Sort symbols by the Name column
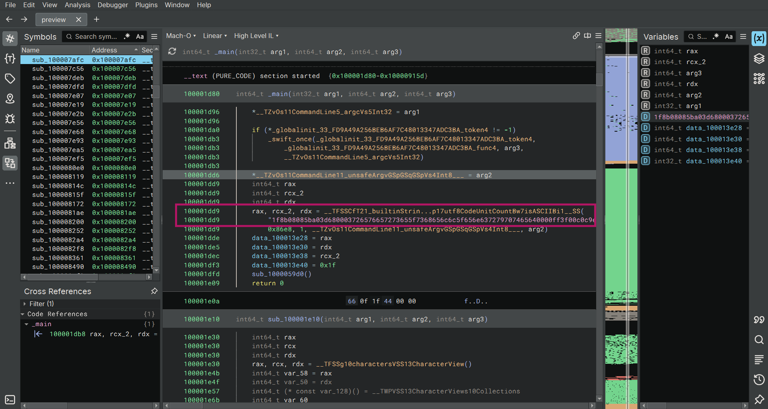This screenshot has width=768, height=409. (x=55, y=50)
